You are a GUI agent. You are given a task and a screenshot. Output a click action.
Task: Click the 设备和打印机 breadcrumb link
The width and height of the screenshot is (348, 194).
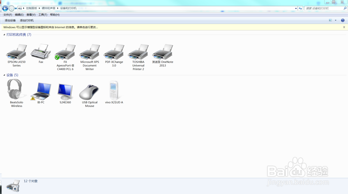pos(68,8)
